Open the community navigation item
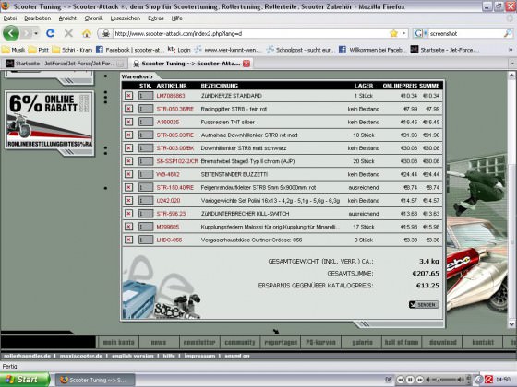 (x=240, y=342)
